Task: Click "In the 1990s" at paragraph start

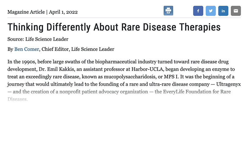Action: [x=22, y=62]
